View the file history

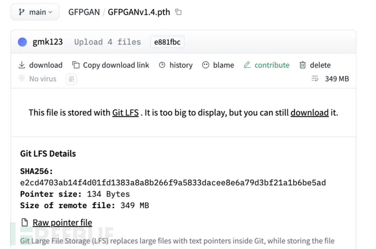click(175, 65)
